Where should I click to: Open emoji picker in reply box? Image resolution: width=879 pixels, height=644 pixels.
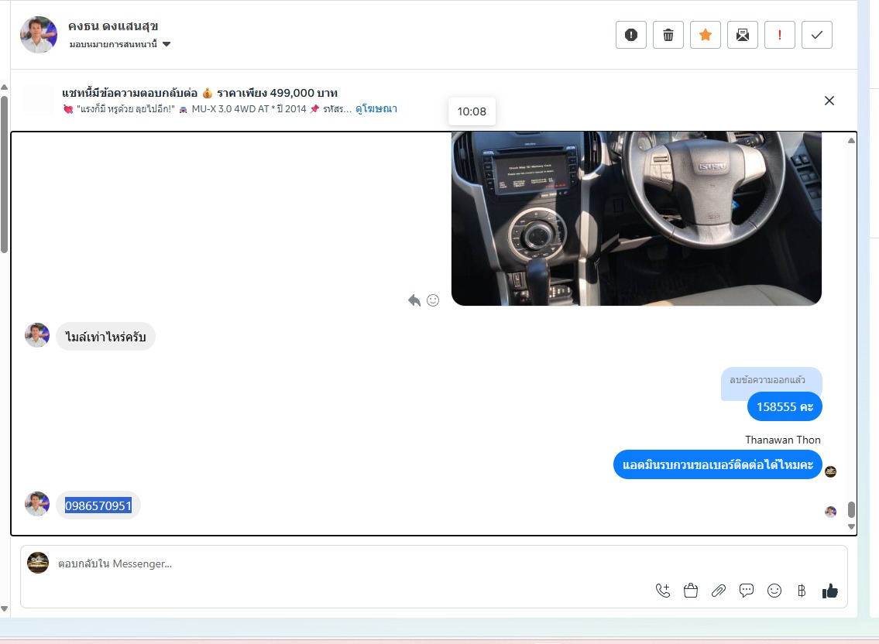click(x=774, y=591)
